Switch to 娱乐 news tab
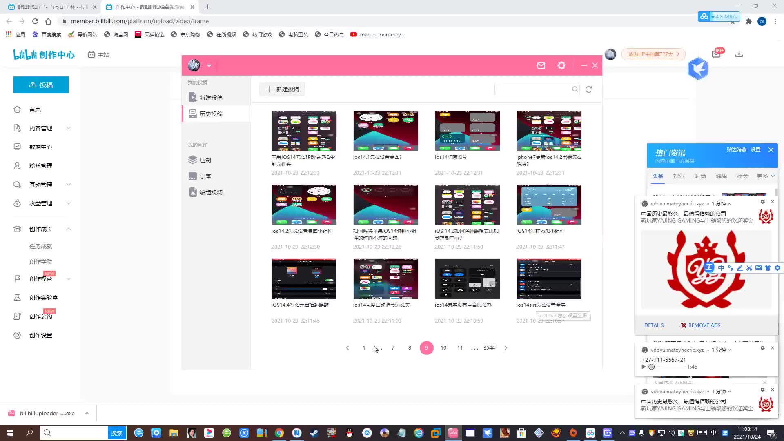Image resolution: width=784 pixels, height=441 pixels. coord(679,176)
